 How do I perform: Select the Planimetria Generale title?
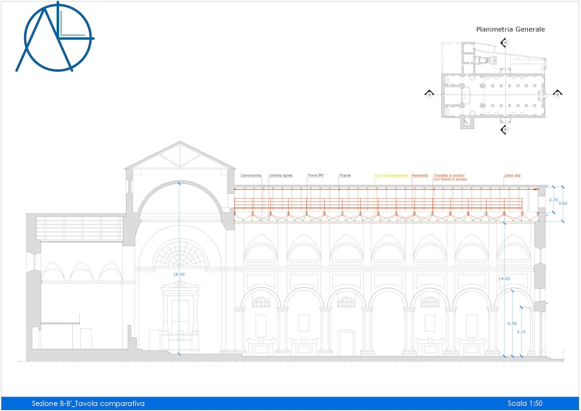[x=510, y=30]
